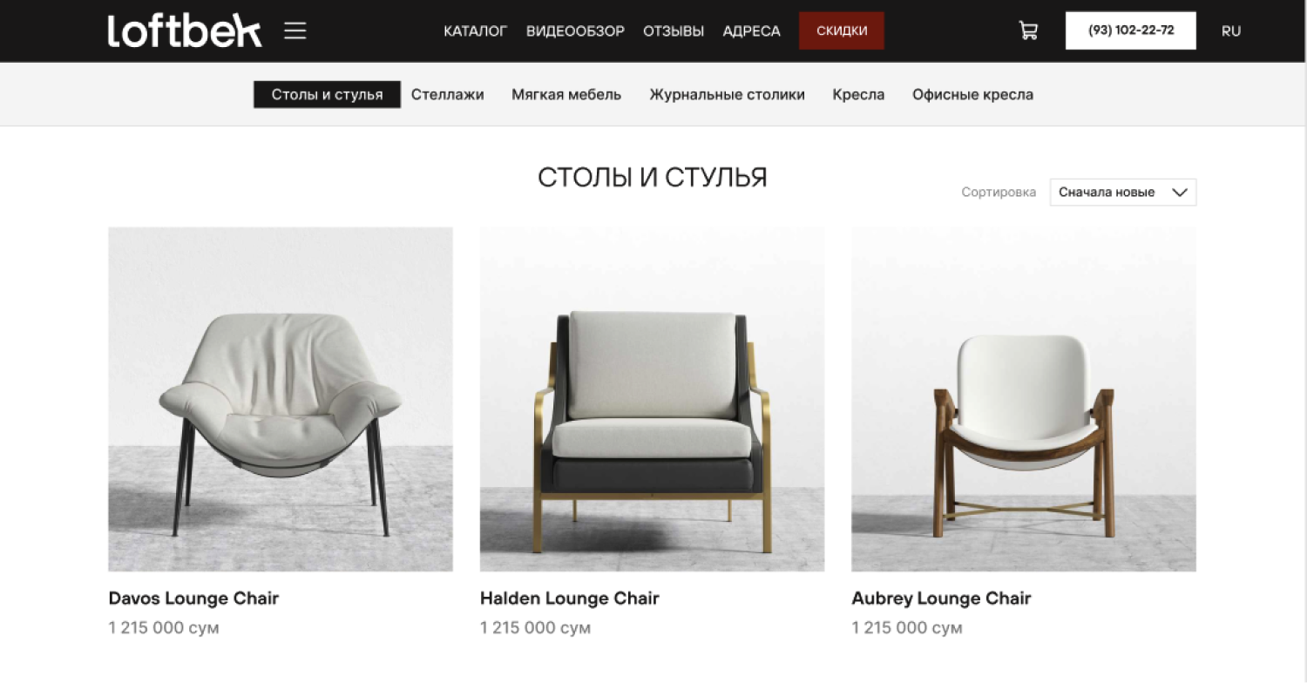Screen dimensions: 1307x683
Task: Call the (93) 102-22-72 phone button
Action: click(x=1131, y=30)
